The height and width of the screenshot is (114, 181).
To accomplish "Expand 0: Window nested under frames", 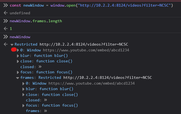I will pos(24,84).
